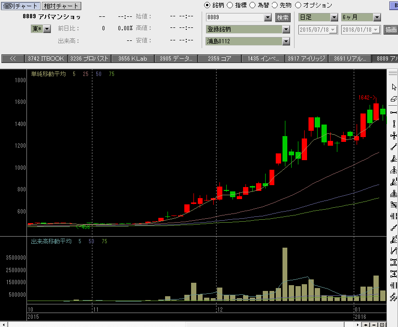Select the upper vertical dashed time-zone tool
Screen dimensions: 398x327
click(x=394, y=216)
